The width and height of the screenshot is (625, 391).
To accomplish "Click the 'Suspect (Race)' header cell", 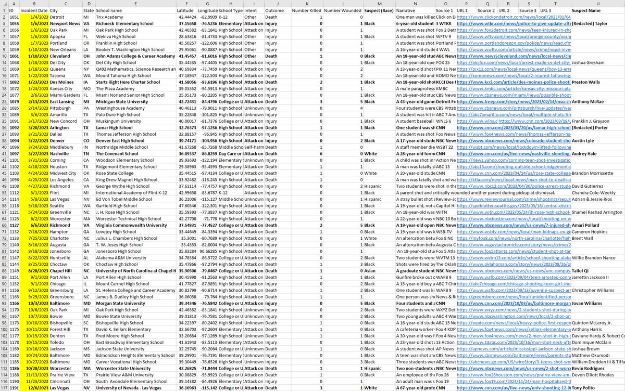I will click(x=379, y=10).
